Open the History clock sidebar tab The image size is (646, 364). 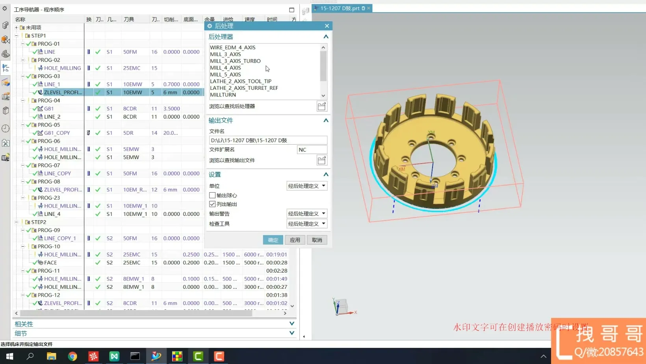(6, 128)
